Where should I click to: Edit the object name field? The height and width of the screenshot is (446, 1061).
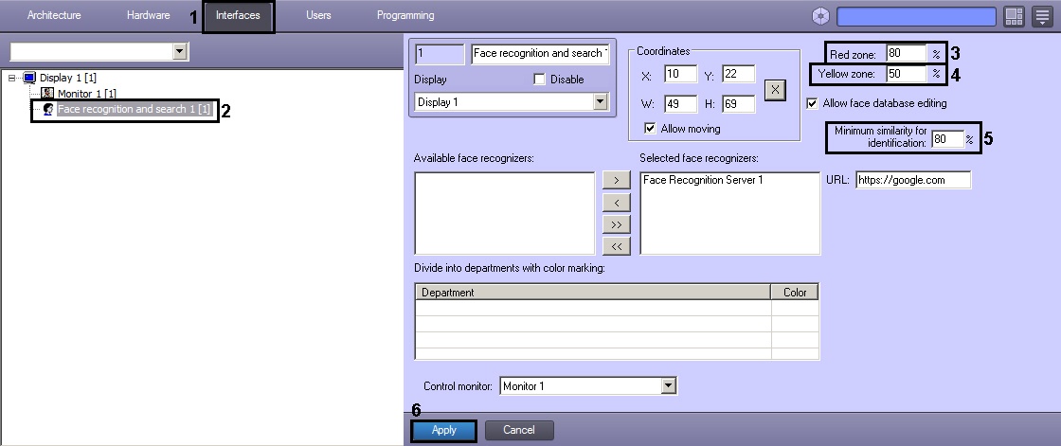540,53
